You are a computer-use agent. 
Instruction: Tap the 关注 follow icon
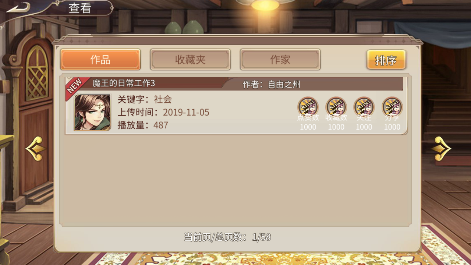coord(364,107)
